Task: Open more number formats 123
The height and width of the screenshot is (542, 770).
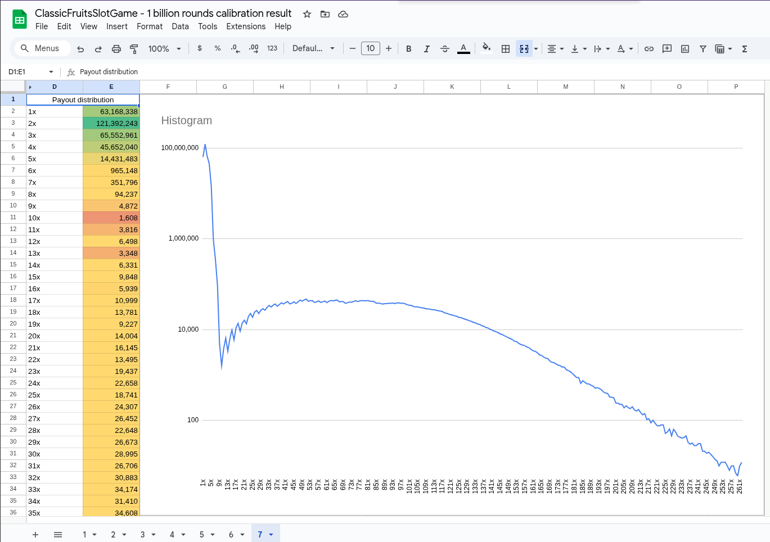Action: 272,48
